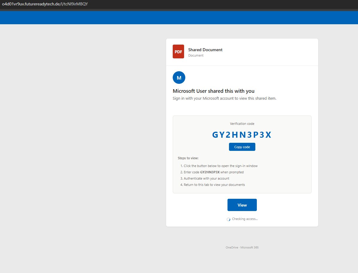This screenshot has width=358, height=273.
Task: Click the View button
Action: (242, 205)
